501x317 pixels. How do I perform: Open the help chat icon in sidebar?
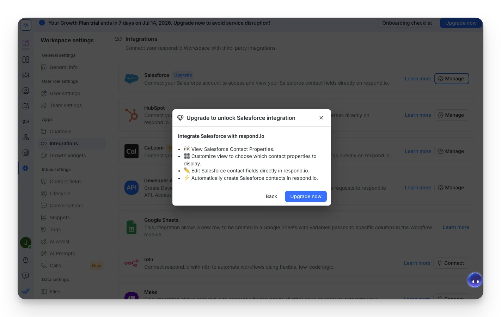click(x=26, y=276)
